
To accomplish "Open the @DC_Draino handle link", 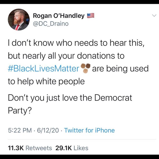I will (51, 24).
